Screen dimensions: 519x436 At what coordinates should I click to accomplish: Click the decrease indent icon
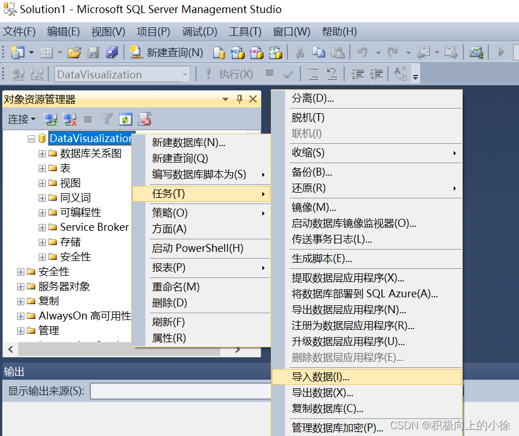click(x=357, y=74)
